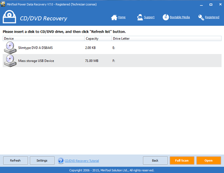Close the MiniTool window
Screen dimensions: 224x173
pyautogui.click(x=220, y=4)
